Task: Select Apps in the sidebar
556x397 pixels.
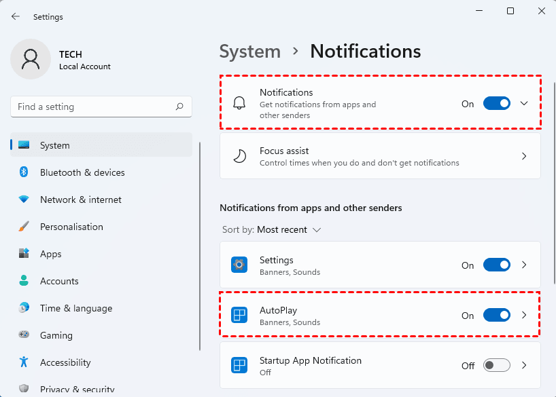Action: point(50,254)
